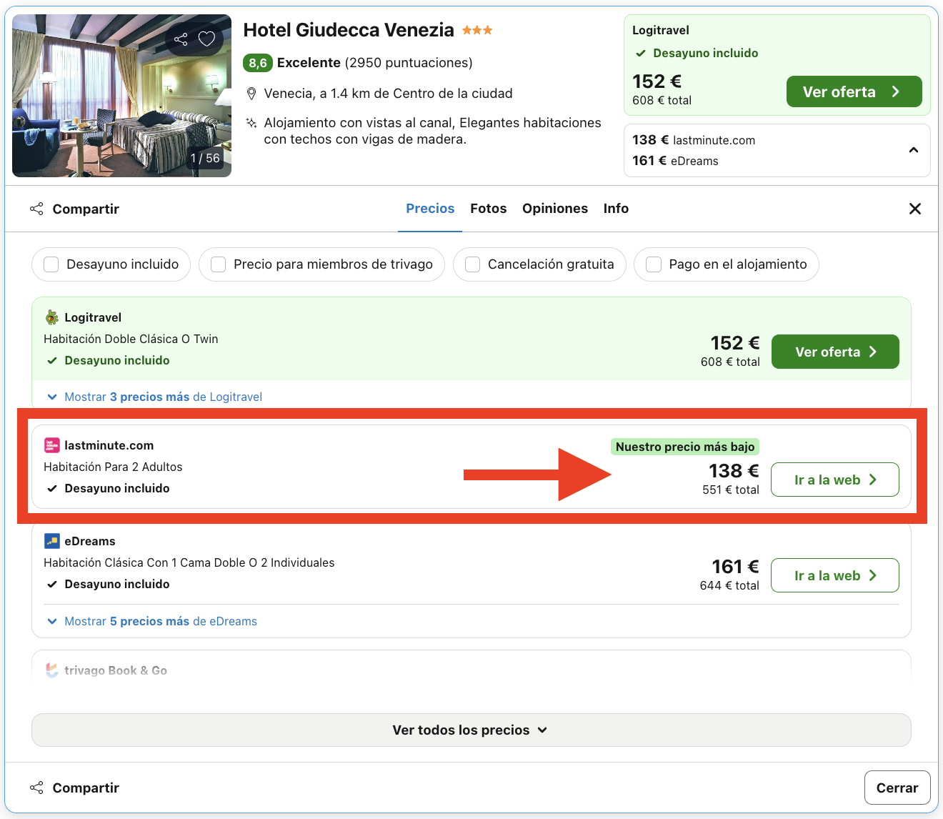Screen dimensions: 943x819
Task: Click the bottom Compartir share icon
Action: click(x=36, y=788)
